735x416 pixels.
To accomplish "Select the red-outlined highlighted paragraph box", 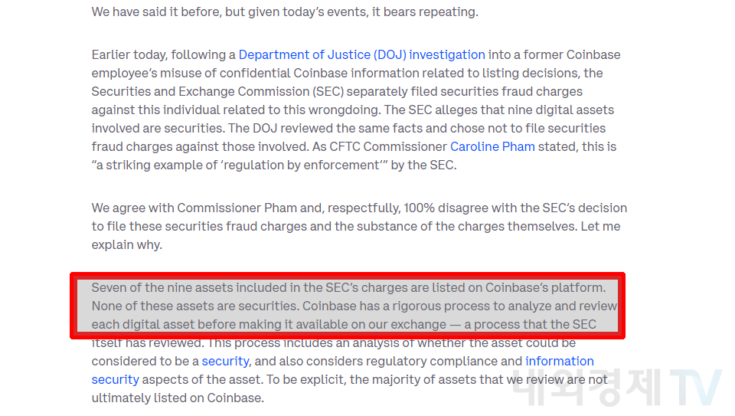I will point(348,306).
